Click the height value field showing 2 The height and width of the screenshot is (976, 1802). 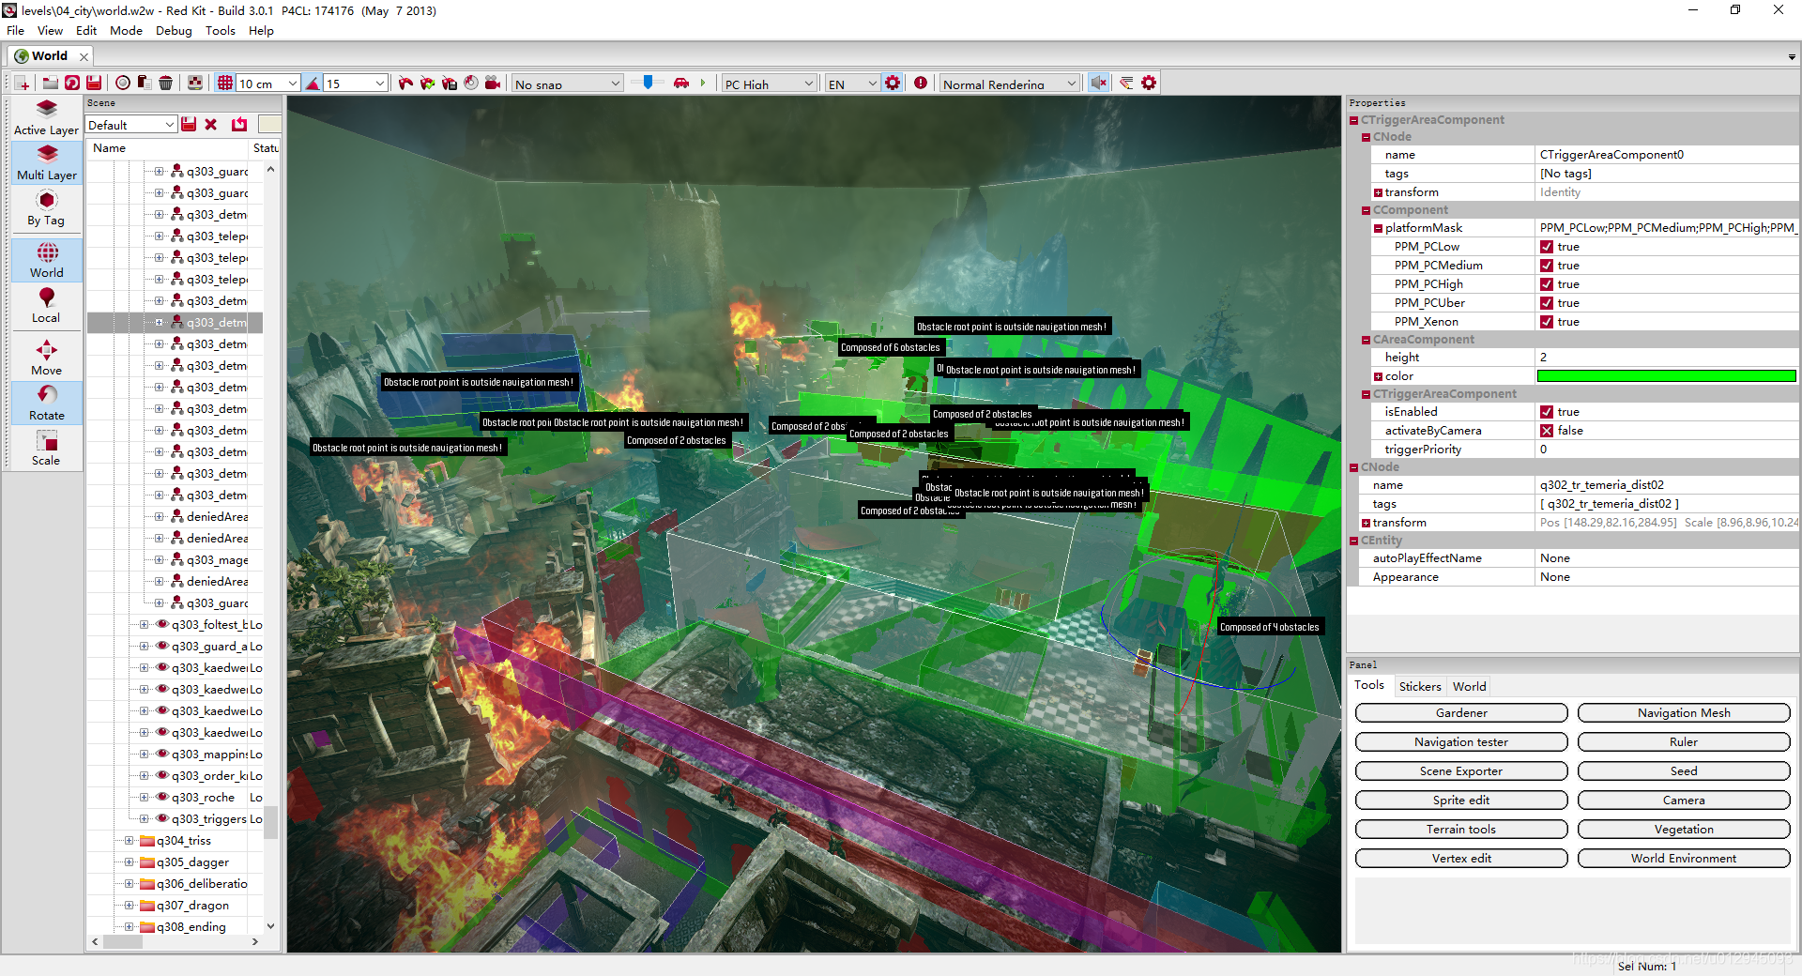[1667, 358]
